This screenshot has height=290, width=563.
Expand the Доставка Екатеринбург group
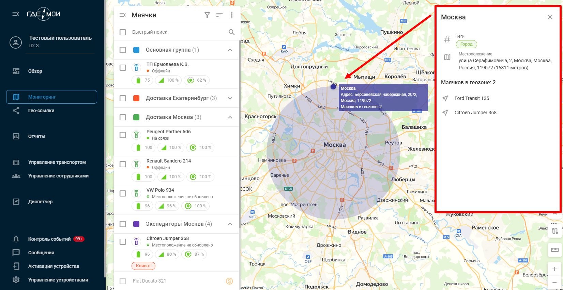click(230, 98)
